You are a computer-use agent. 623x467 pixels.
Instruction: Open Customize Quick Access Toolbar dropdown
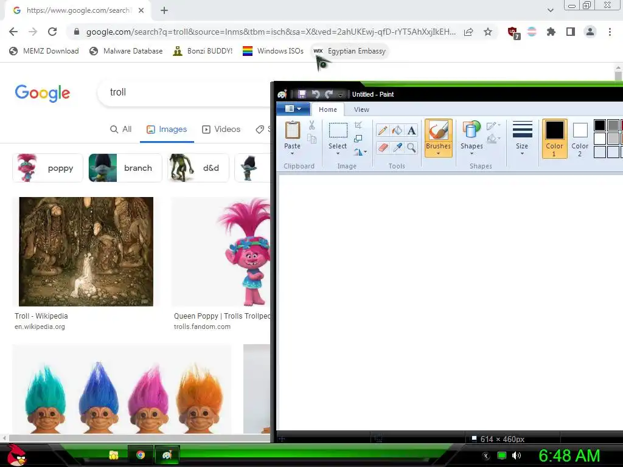[x=340, y=94]
